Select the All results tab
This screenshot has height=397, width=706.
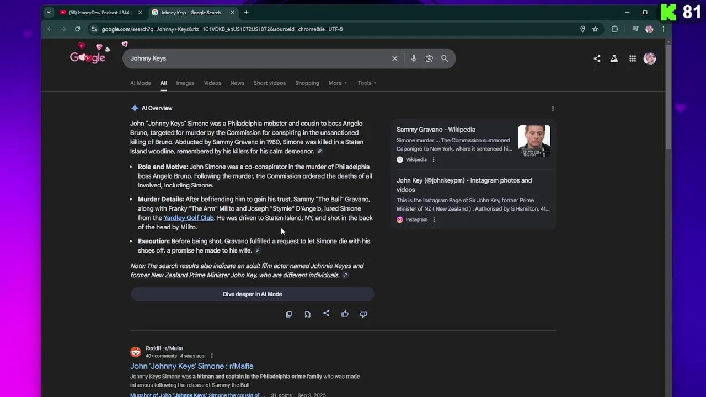click(x=164, y=83)
